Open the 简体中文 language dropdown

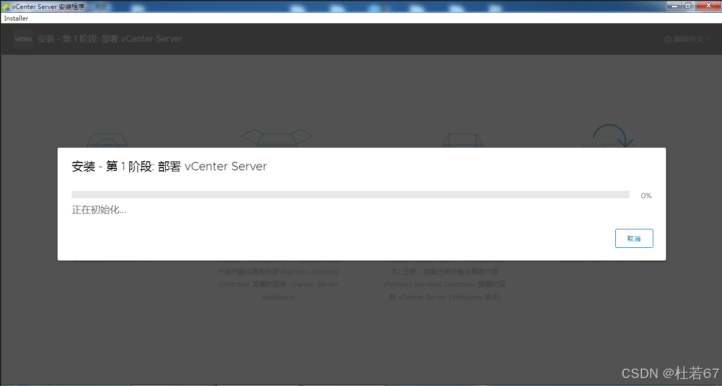[x=687, y=39]
